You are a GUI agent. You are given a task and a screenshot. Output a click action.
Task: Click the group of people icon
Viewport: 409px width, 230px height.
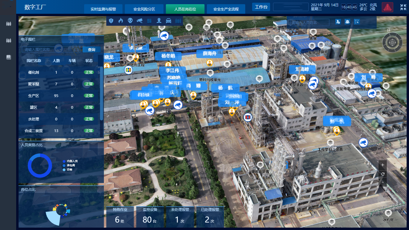tap(347, 22)
